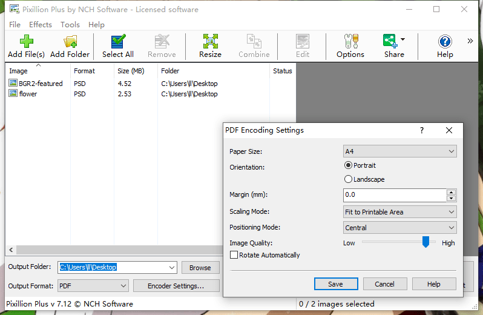483x315 pixels.
Task: Open the Output Format dropdown
Action: (93, 286)
